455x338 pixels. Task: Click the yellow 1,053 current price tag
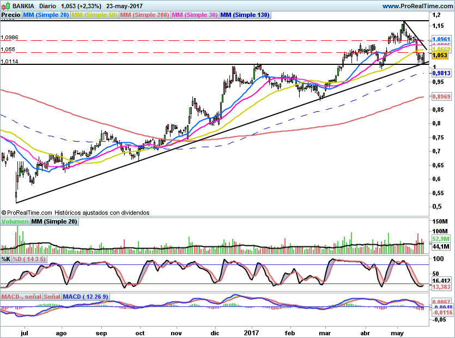point(439,55)
